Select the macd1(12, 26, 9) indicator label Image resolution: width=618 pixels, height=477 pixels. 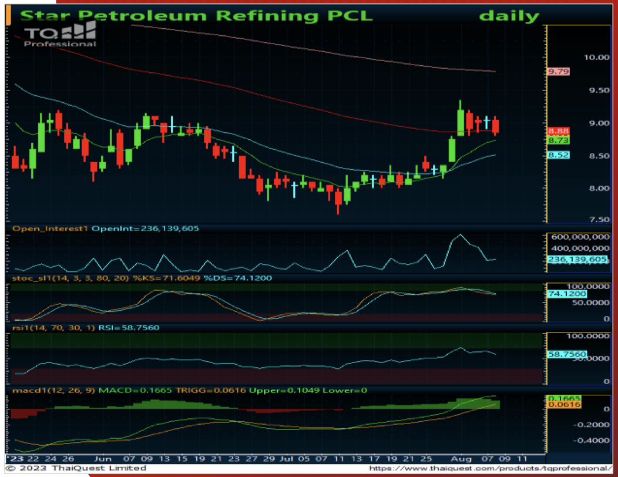(53, 391)
